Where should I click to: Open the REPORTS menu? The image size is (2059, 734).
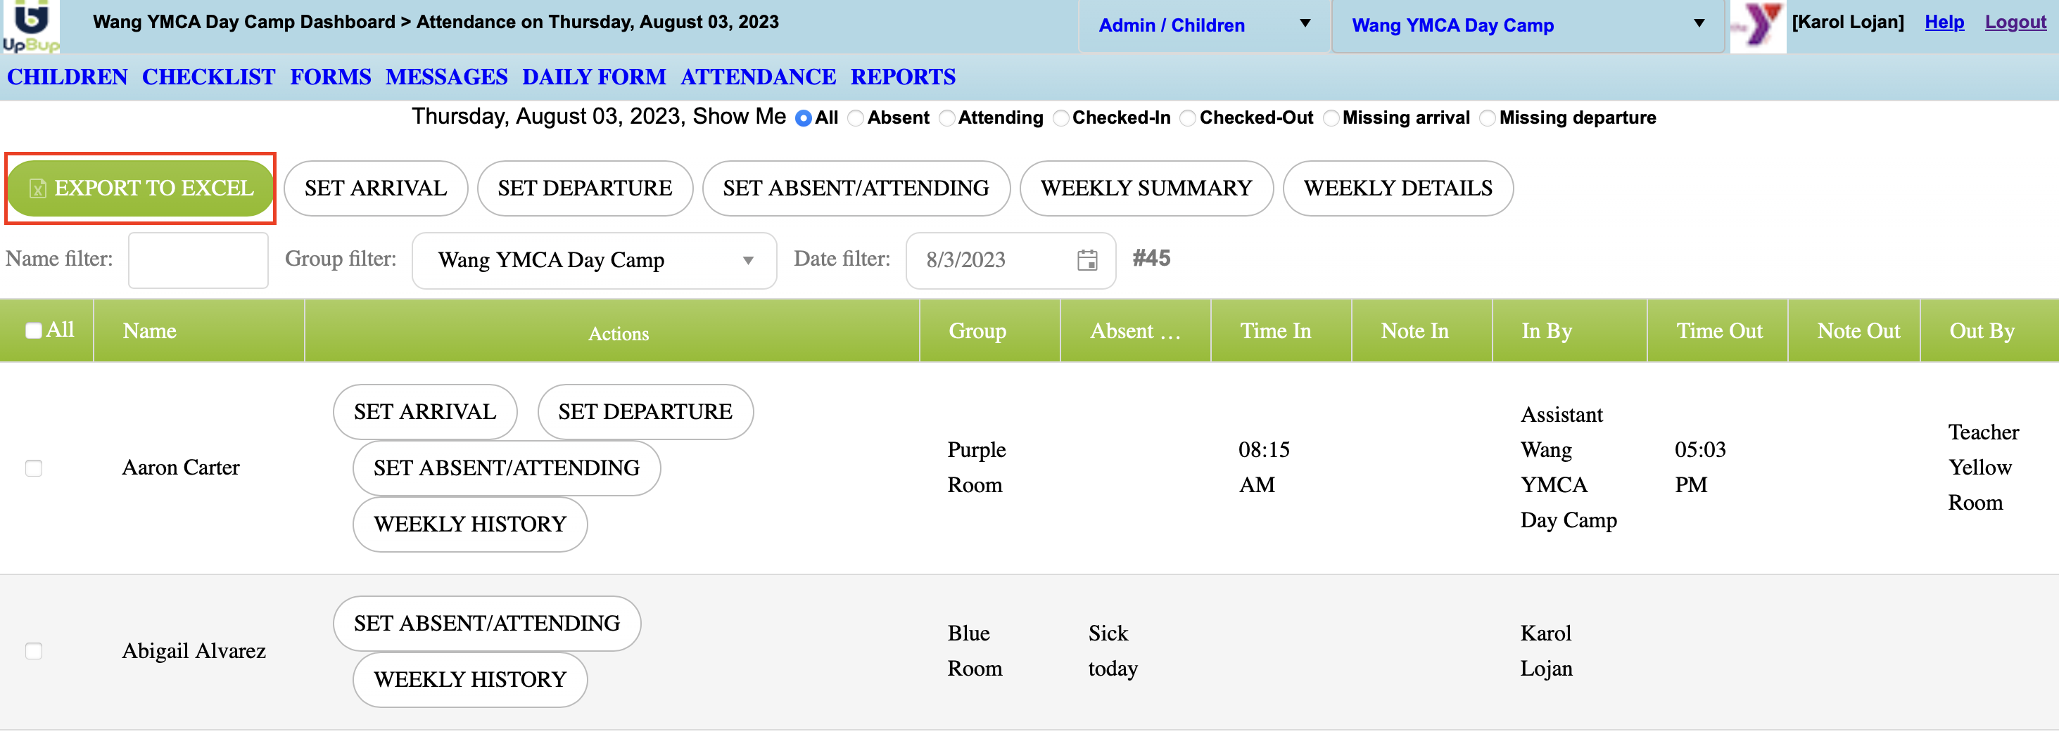902,77
